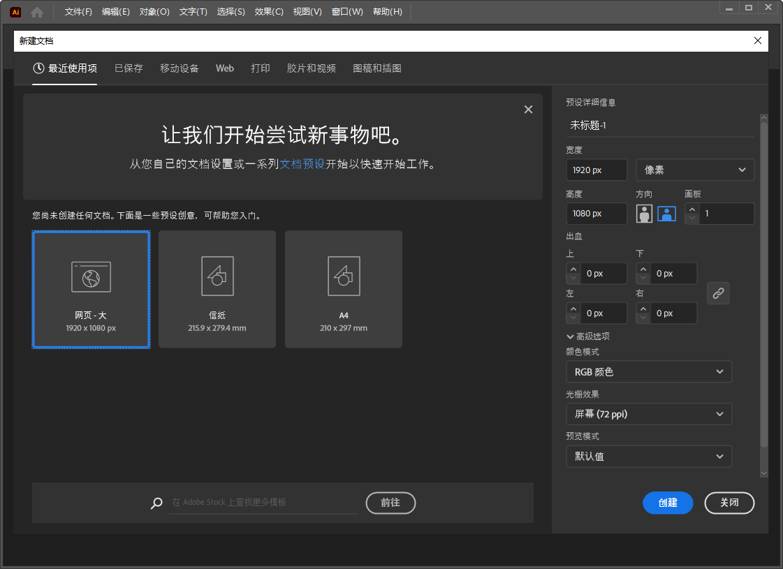Viewport: 783px width, 569px height.
Task: Click the blue 创建 button
Action: 668,503
